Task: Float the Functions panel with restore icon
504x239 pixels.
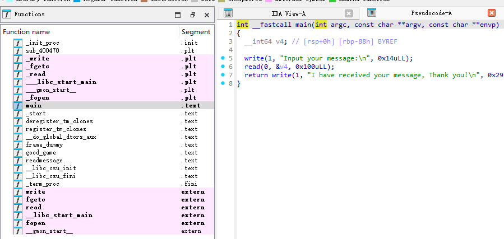Action: tap(192, 15)
